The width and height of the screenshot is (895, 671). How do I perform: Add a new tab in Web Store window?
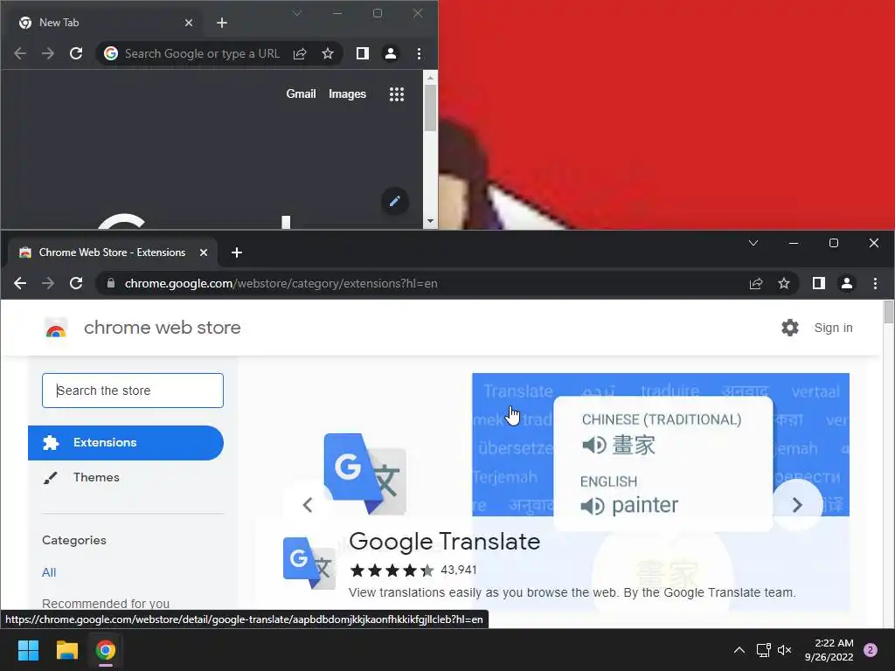click(237, 252)
